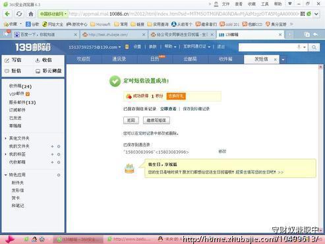Click the browser user avatar icon near 文件
This screenshot has width=325, height=244.
point(216,4)
